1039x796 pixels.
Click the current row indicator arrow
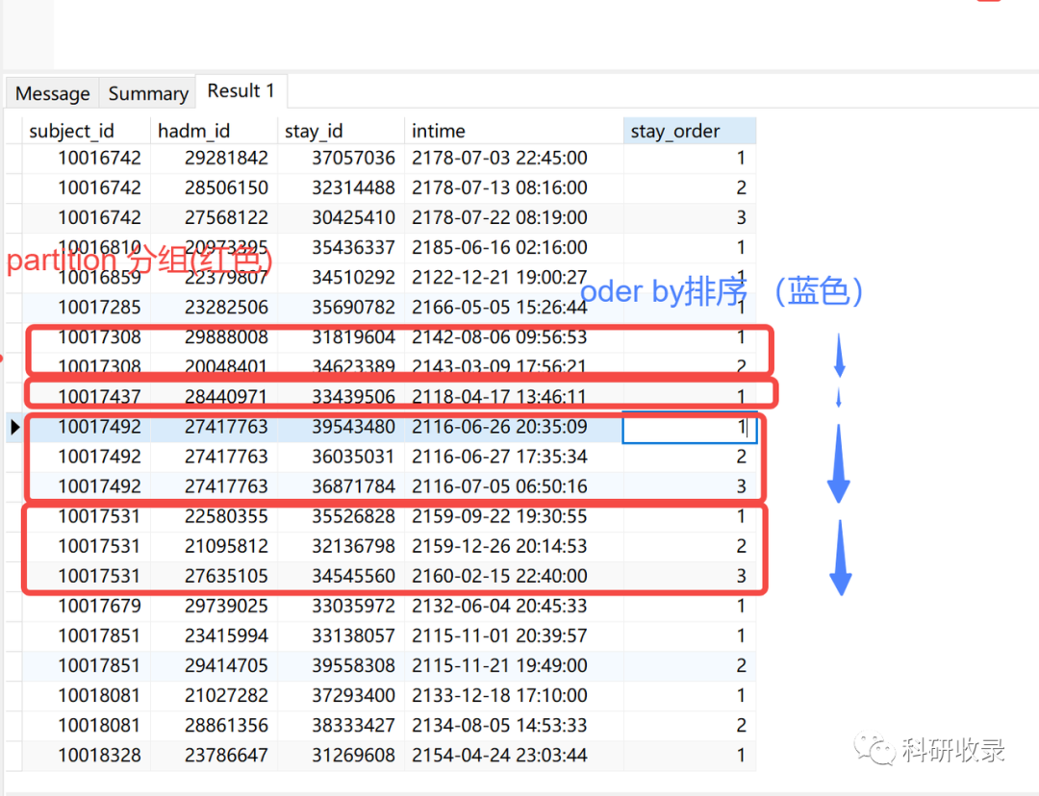tap(14, 427)
